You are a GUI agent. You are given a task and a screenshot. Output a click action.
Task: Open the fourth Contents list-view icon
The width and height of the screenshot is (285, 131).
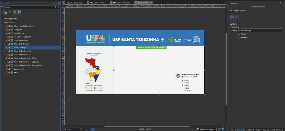(19, 12)
